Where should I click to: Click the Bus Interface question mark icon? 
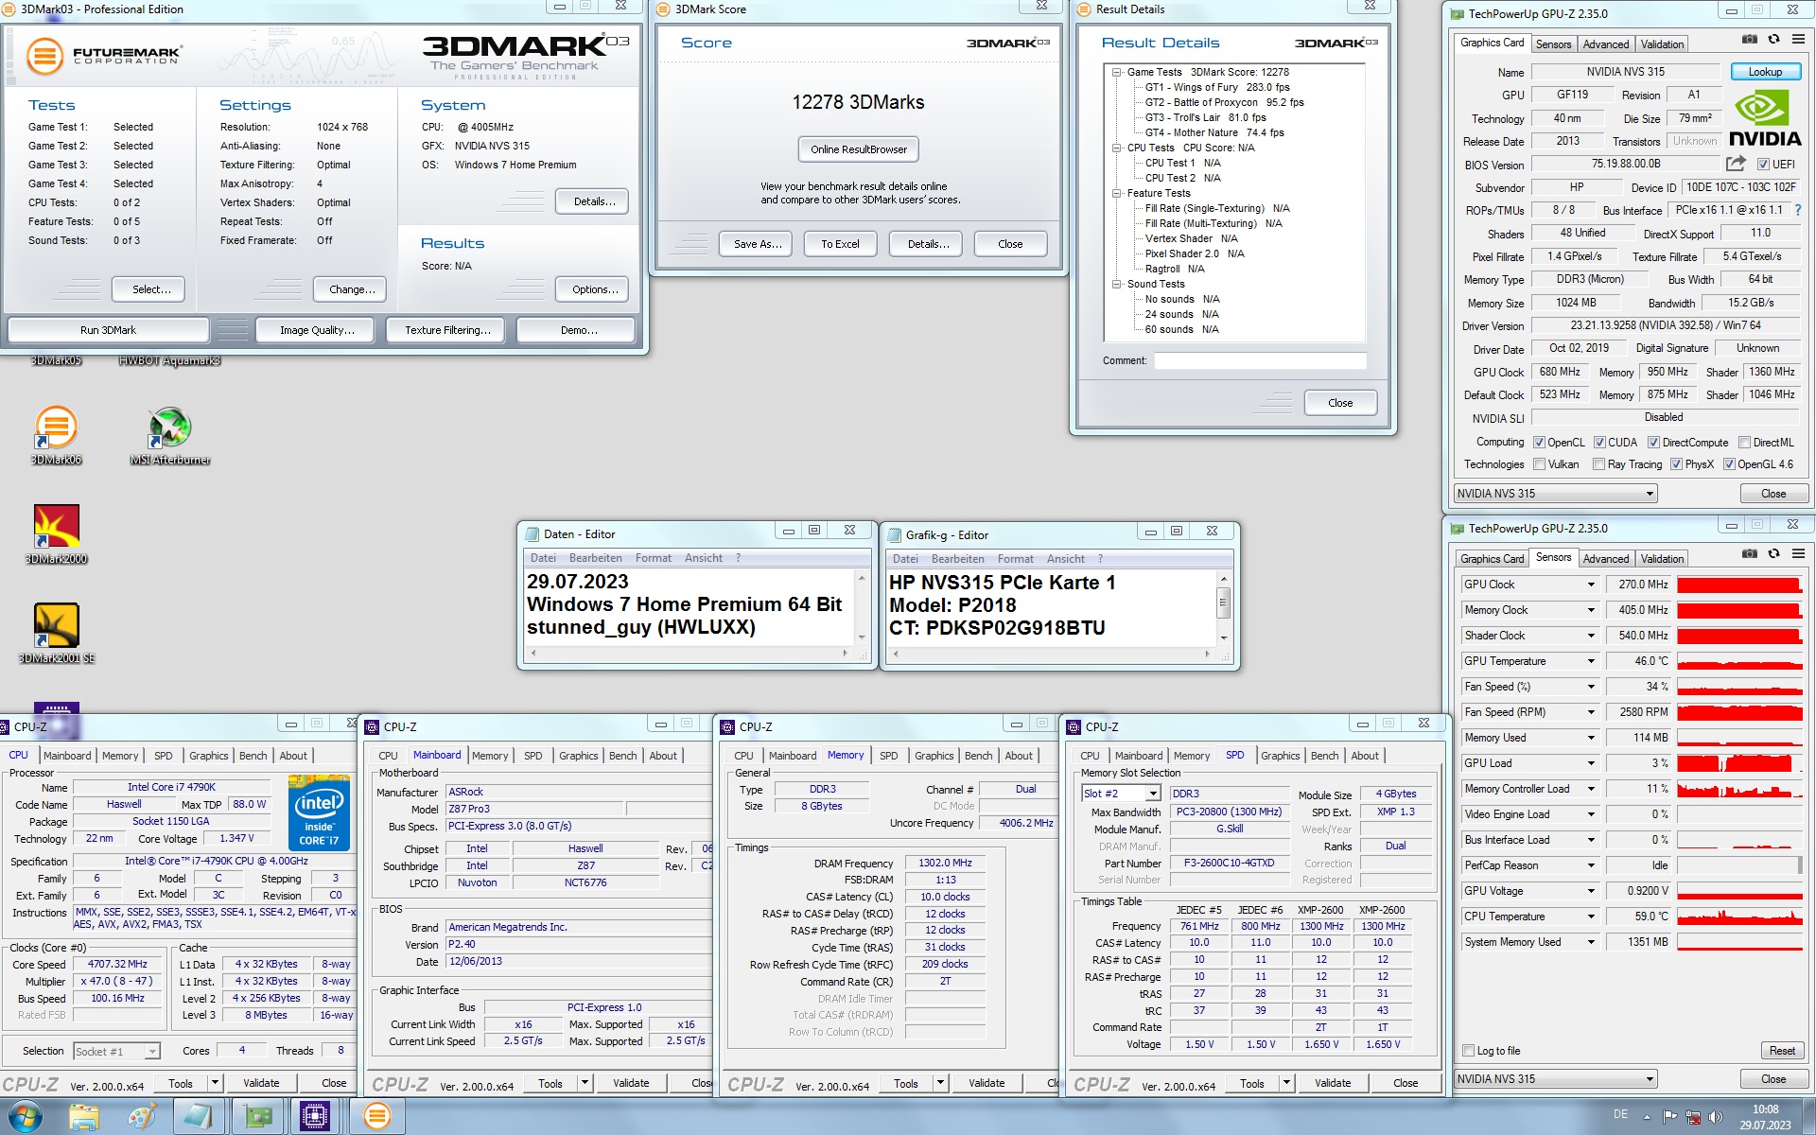coord(1797,210)
